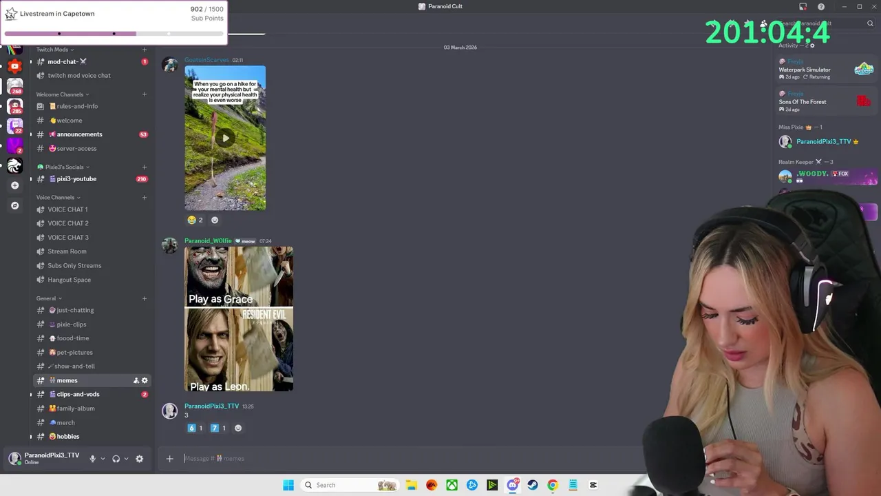Open the just-chatting channel
The width and height of the screenshot is (881, 496).
(x=92, y=310)
